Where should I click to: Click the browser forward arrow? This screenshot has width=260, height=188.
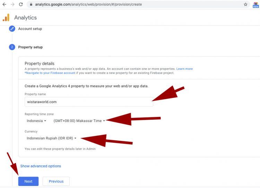[x=12, y=4]
